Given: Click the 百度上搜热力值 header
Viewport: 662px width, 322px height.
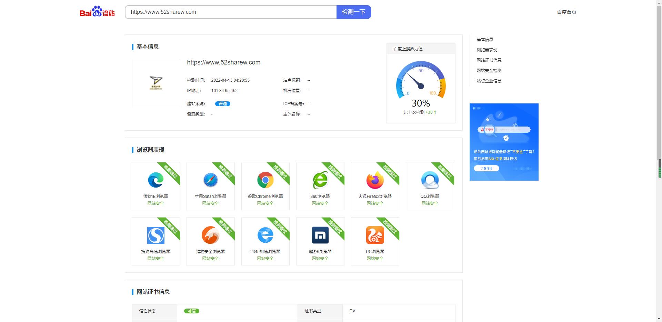Looking at the screenshot, I should tap(408, 49).
